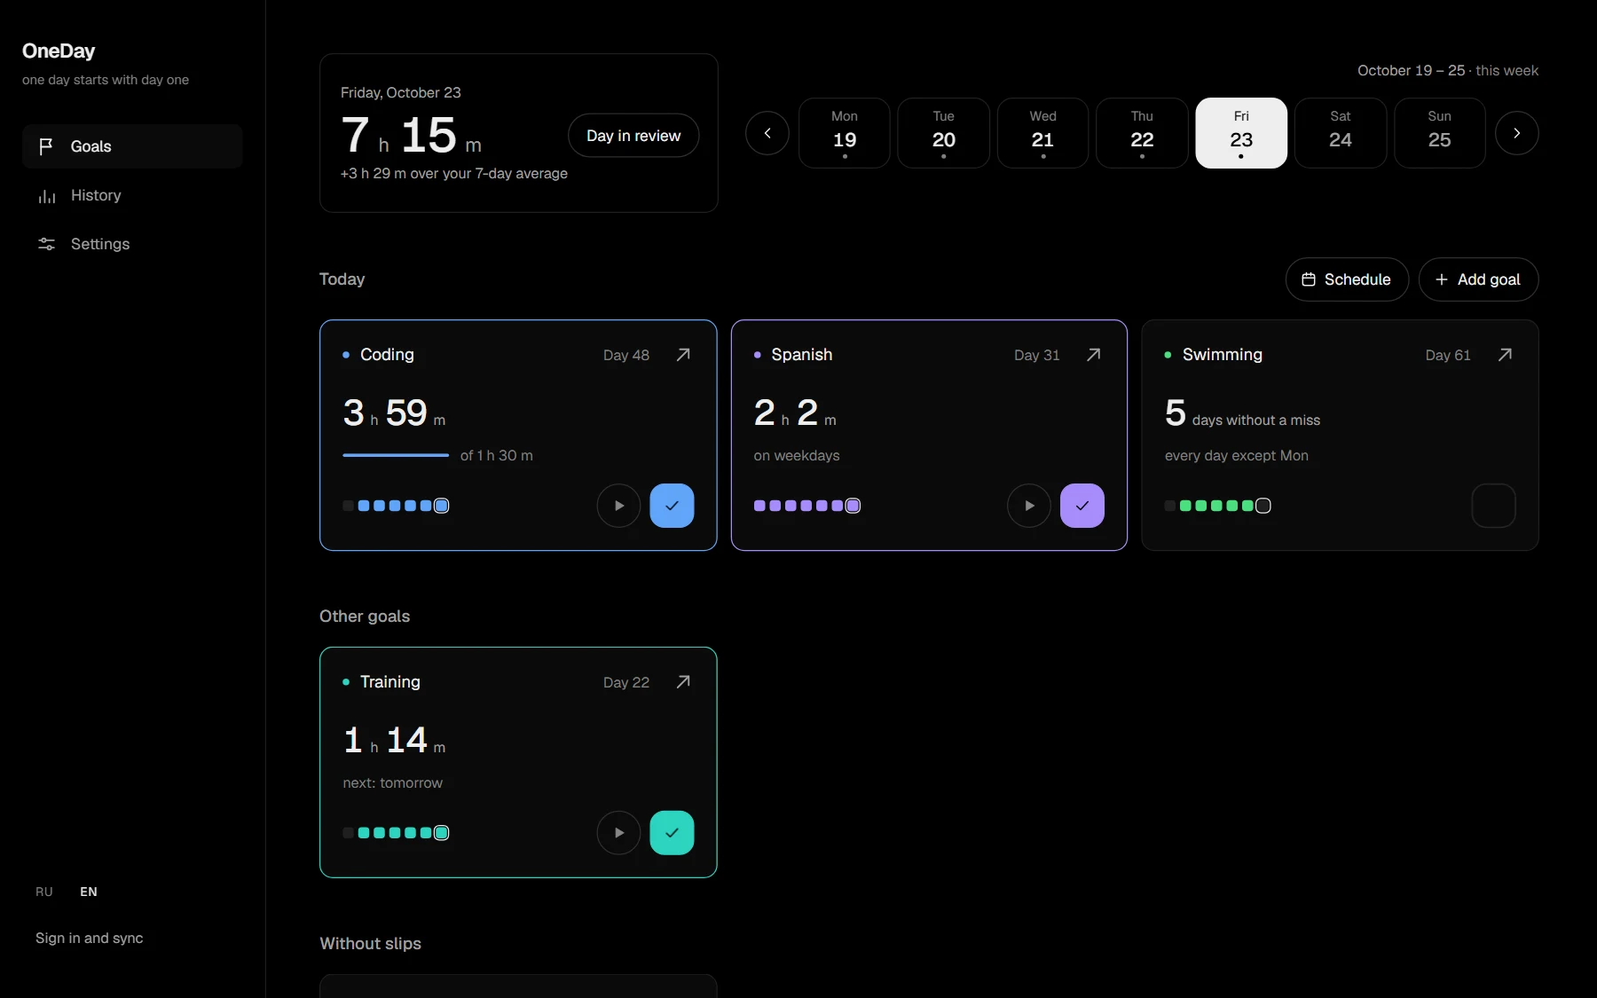Mark Swimming as done today
The width and height of the screenshot is (1597, 998).
point(1494,506)
